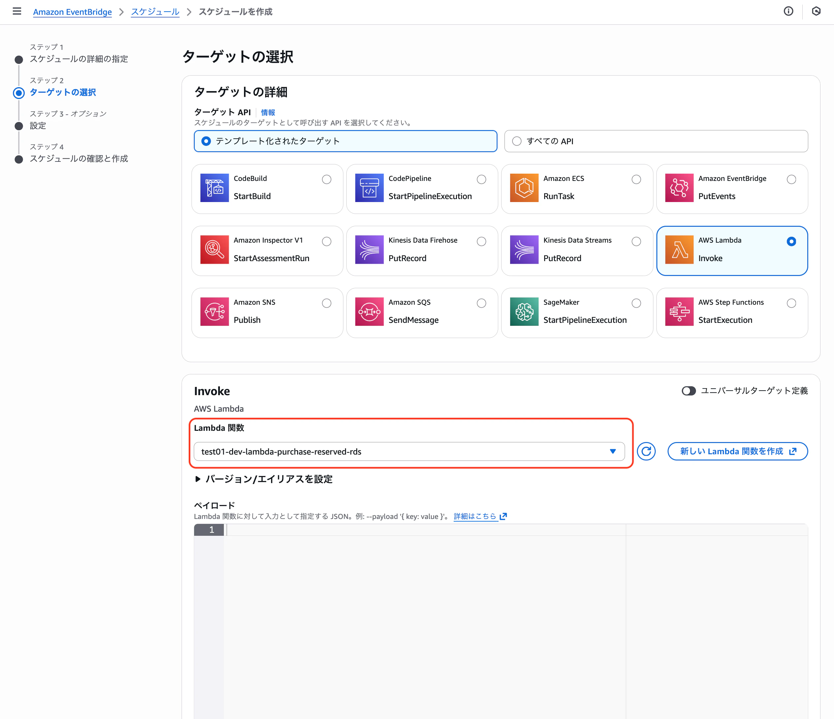Select the Amazon Inspector V1 radio button
The image size is (834, 719).
327,241
